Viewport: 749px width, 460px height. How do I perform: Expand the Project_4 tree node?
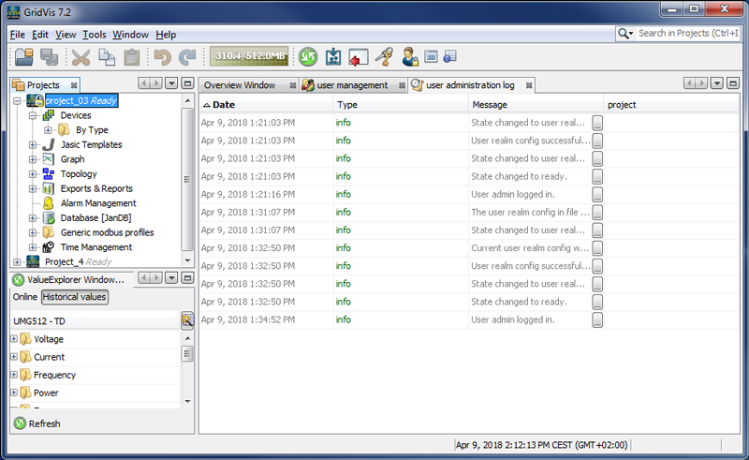point(17,262)
